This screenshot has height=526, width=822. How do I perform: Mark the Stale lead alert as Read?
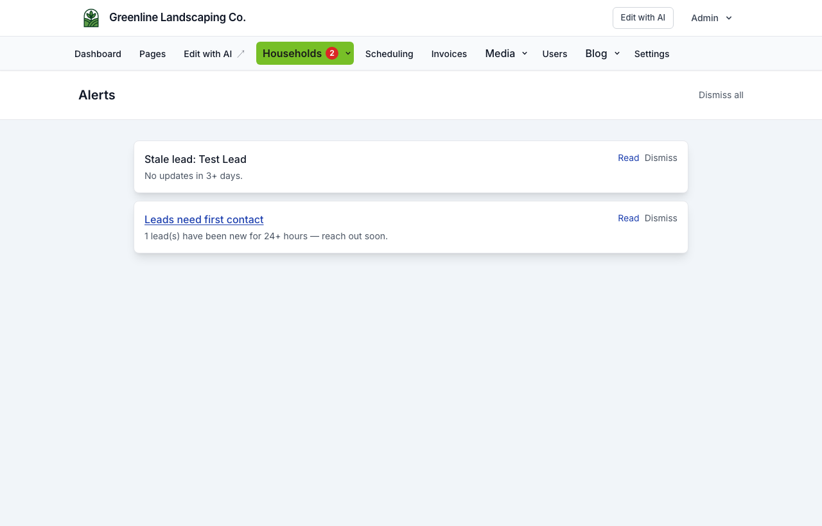pos(629,158)
